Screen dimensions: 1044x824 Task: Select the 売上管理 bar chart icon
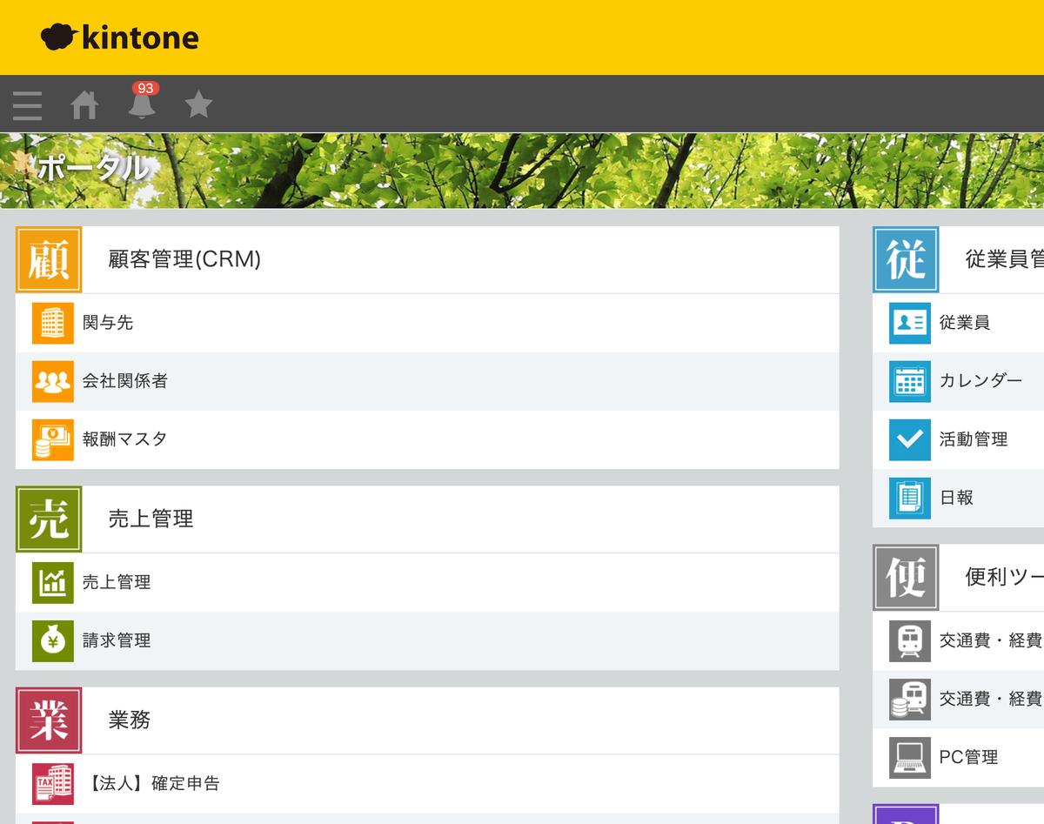[51, 582]
